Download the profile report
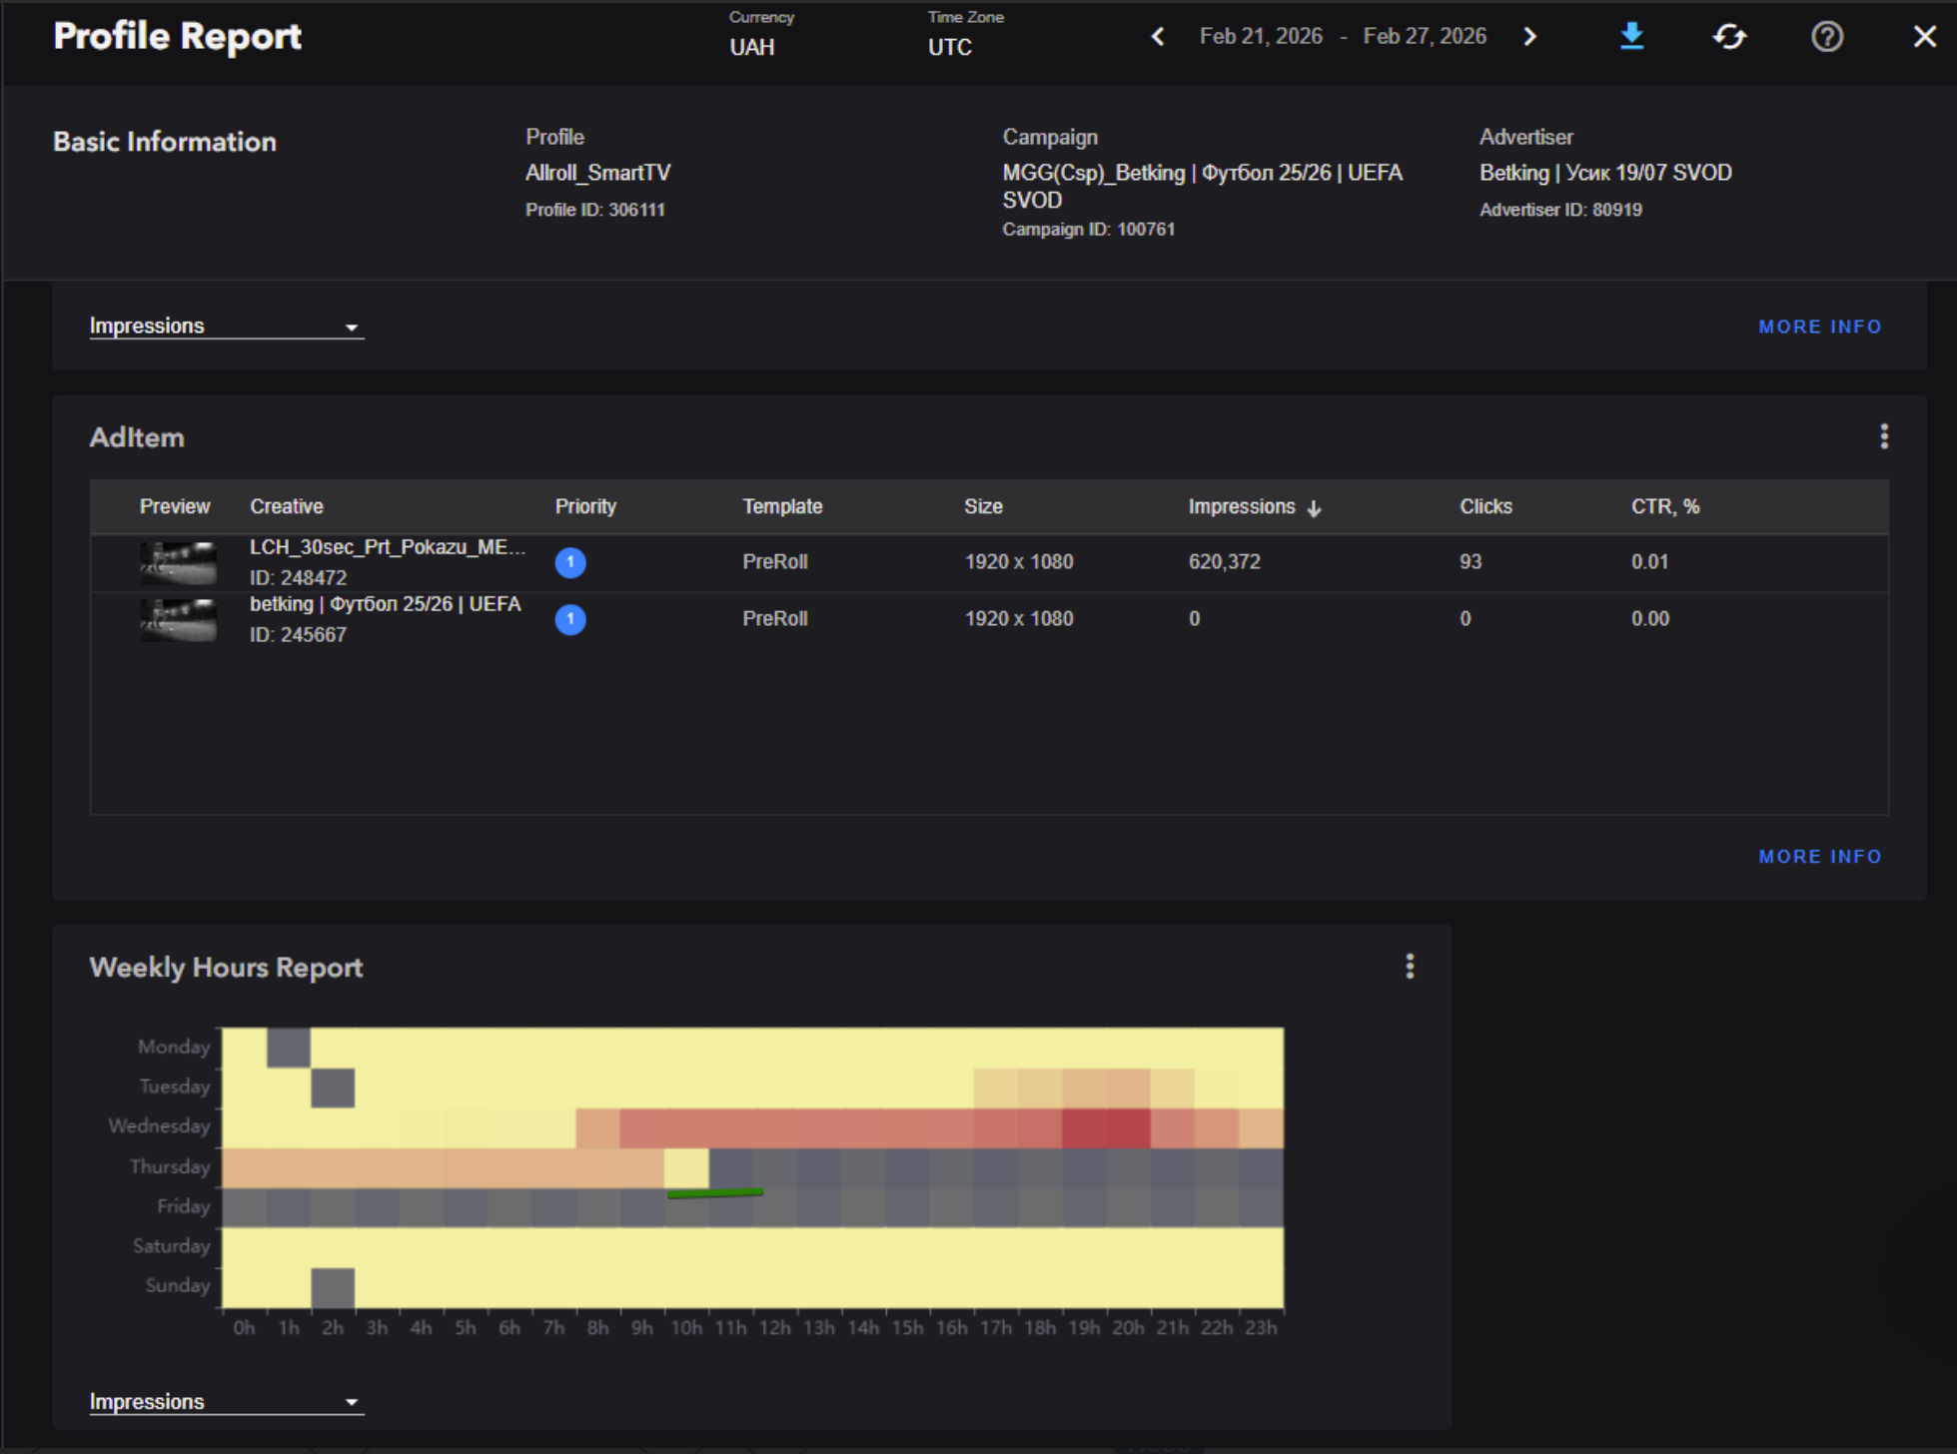Image resolution: width=1957 pixels, height=1454 pixels. [x=1631, y=37]
